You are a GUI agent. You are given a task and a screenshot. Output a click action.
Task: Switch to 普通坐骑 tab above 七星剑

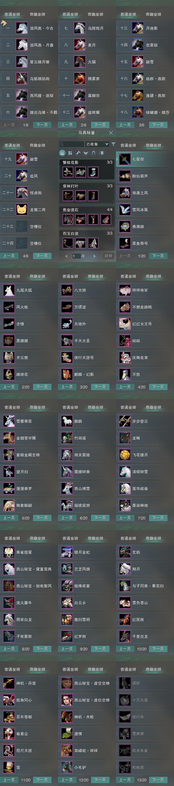tap(128, 145)
